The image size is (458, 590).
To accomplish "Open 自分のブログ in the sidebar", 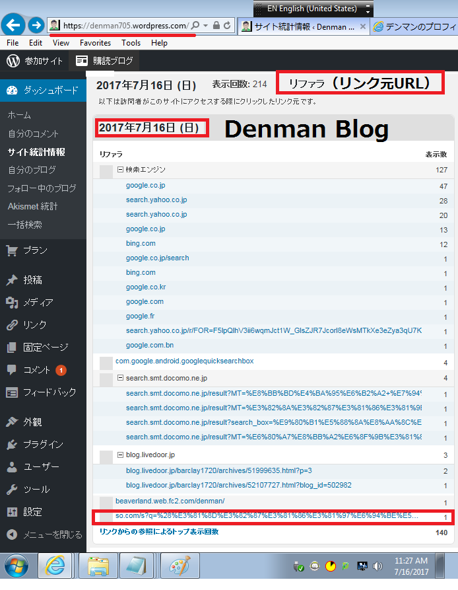I will click(x=32, y=170).
